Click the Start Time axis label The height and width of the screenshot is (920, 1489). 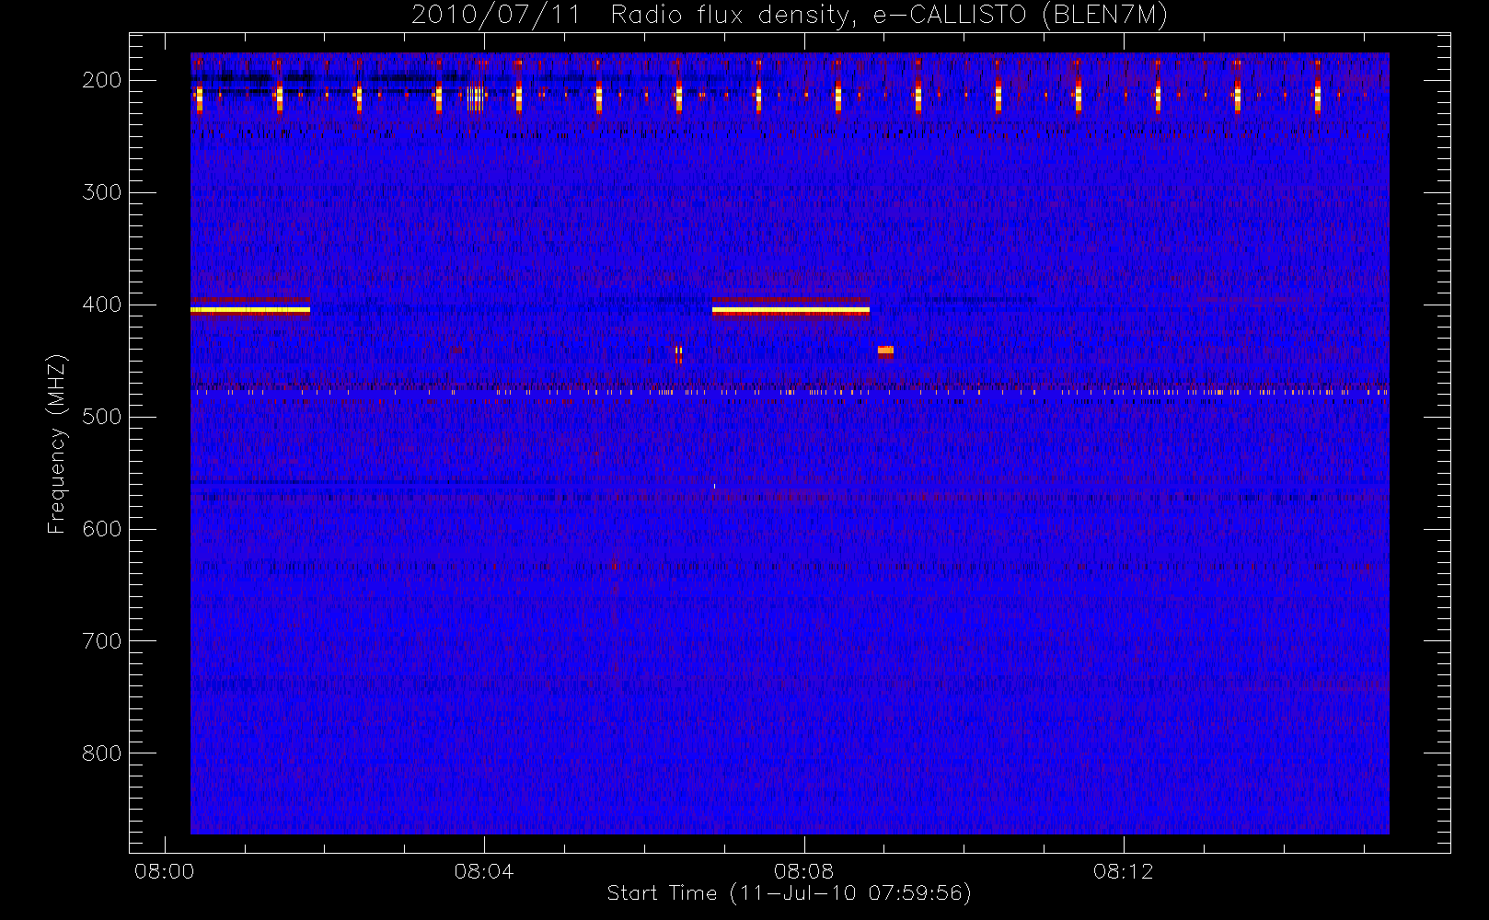pyautogui.click(x=790, y=893)
